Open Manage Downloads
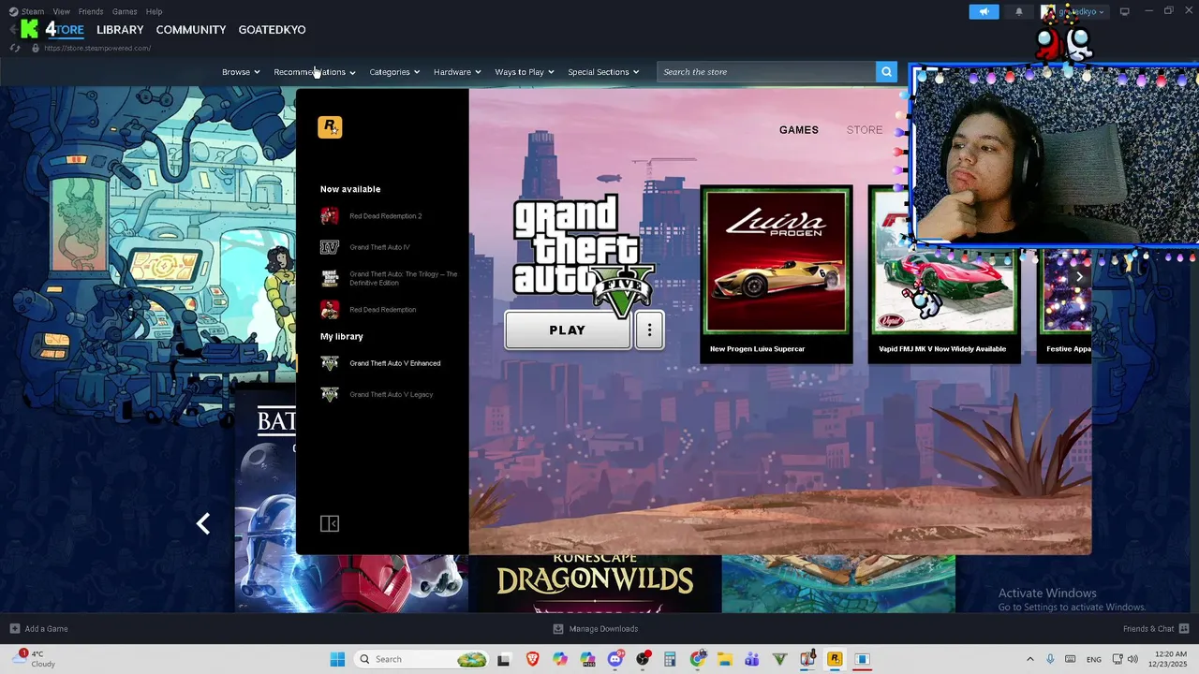Viewport: 1199px width, 674px height. (596, 629)
